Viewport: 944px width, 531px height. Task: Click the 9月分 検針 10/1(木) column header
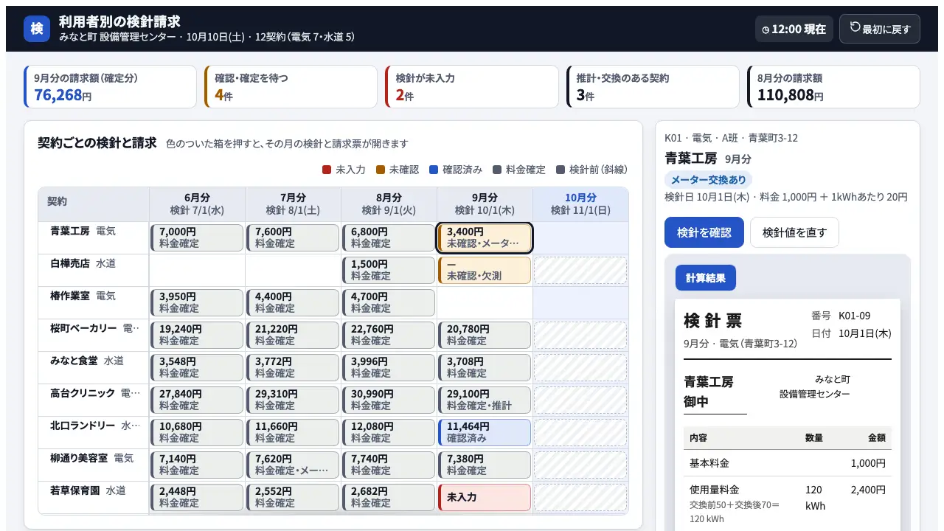click(485, 204)
